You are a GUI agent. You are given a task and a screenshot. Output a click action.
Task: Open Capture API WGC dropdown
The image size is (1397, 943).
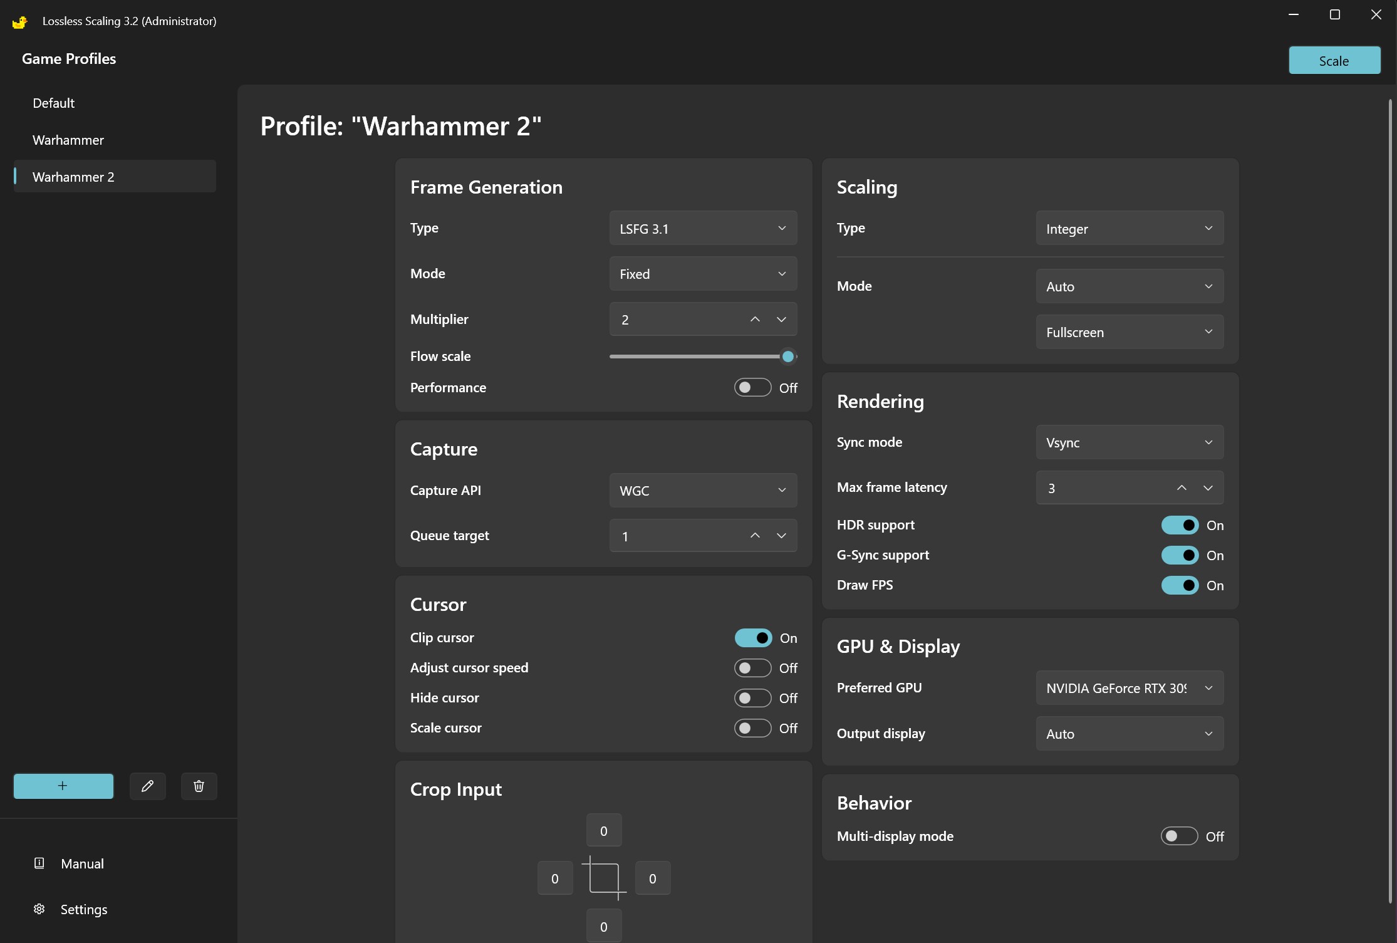[x=703, y=490]
